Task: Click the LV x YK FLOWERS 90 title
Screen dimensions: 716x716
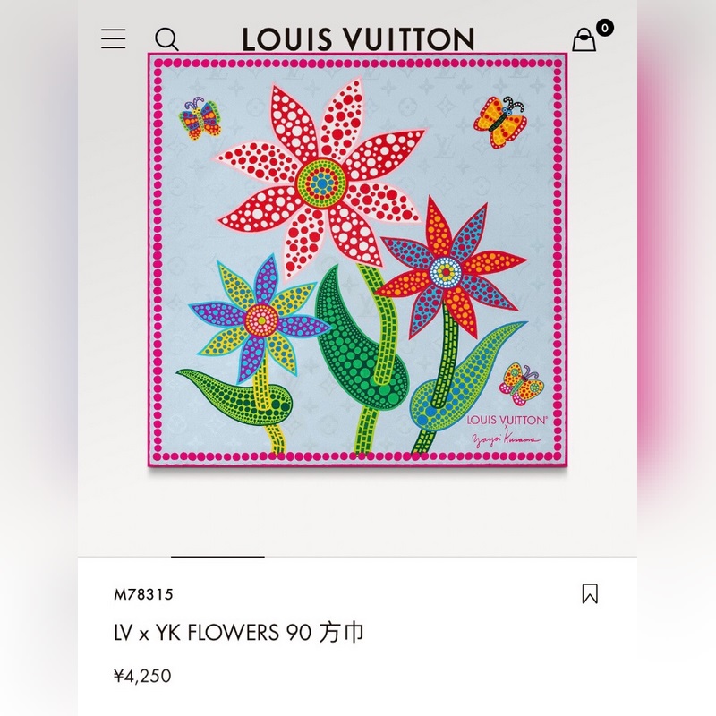Action: pyautogui.click(x=238, y=633)
